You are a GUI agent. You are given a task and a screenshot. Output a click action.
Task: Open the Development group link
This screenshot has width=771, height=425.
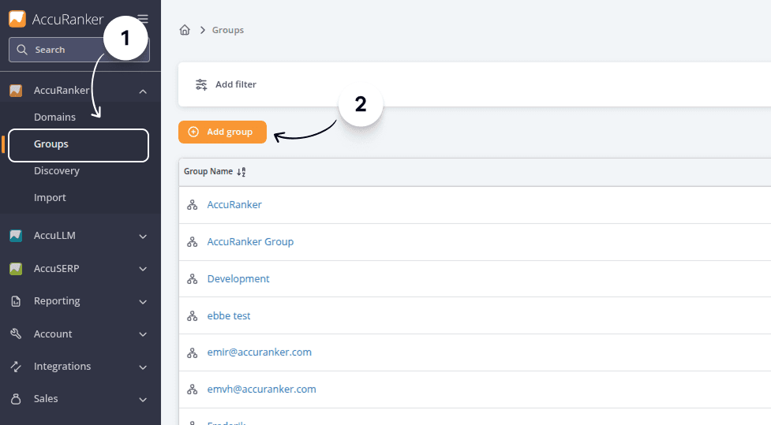[238, 279]
